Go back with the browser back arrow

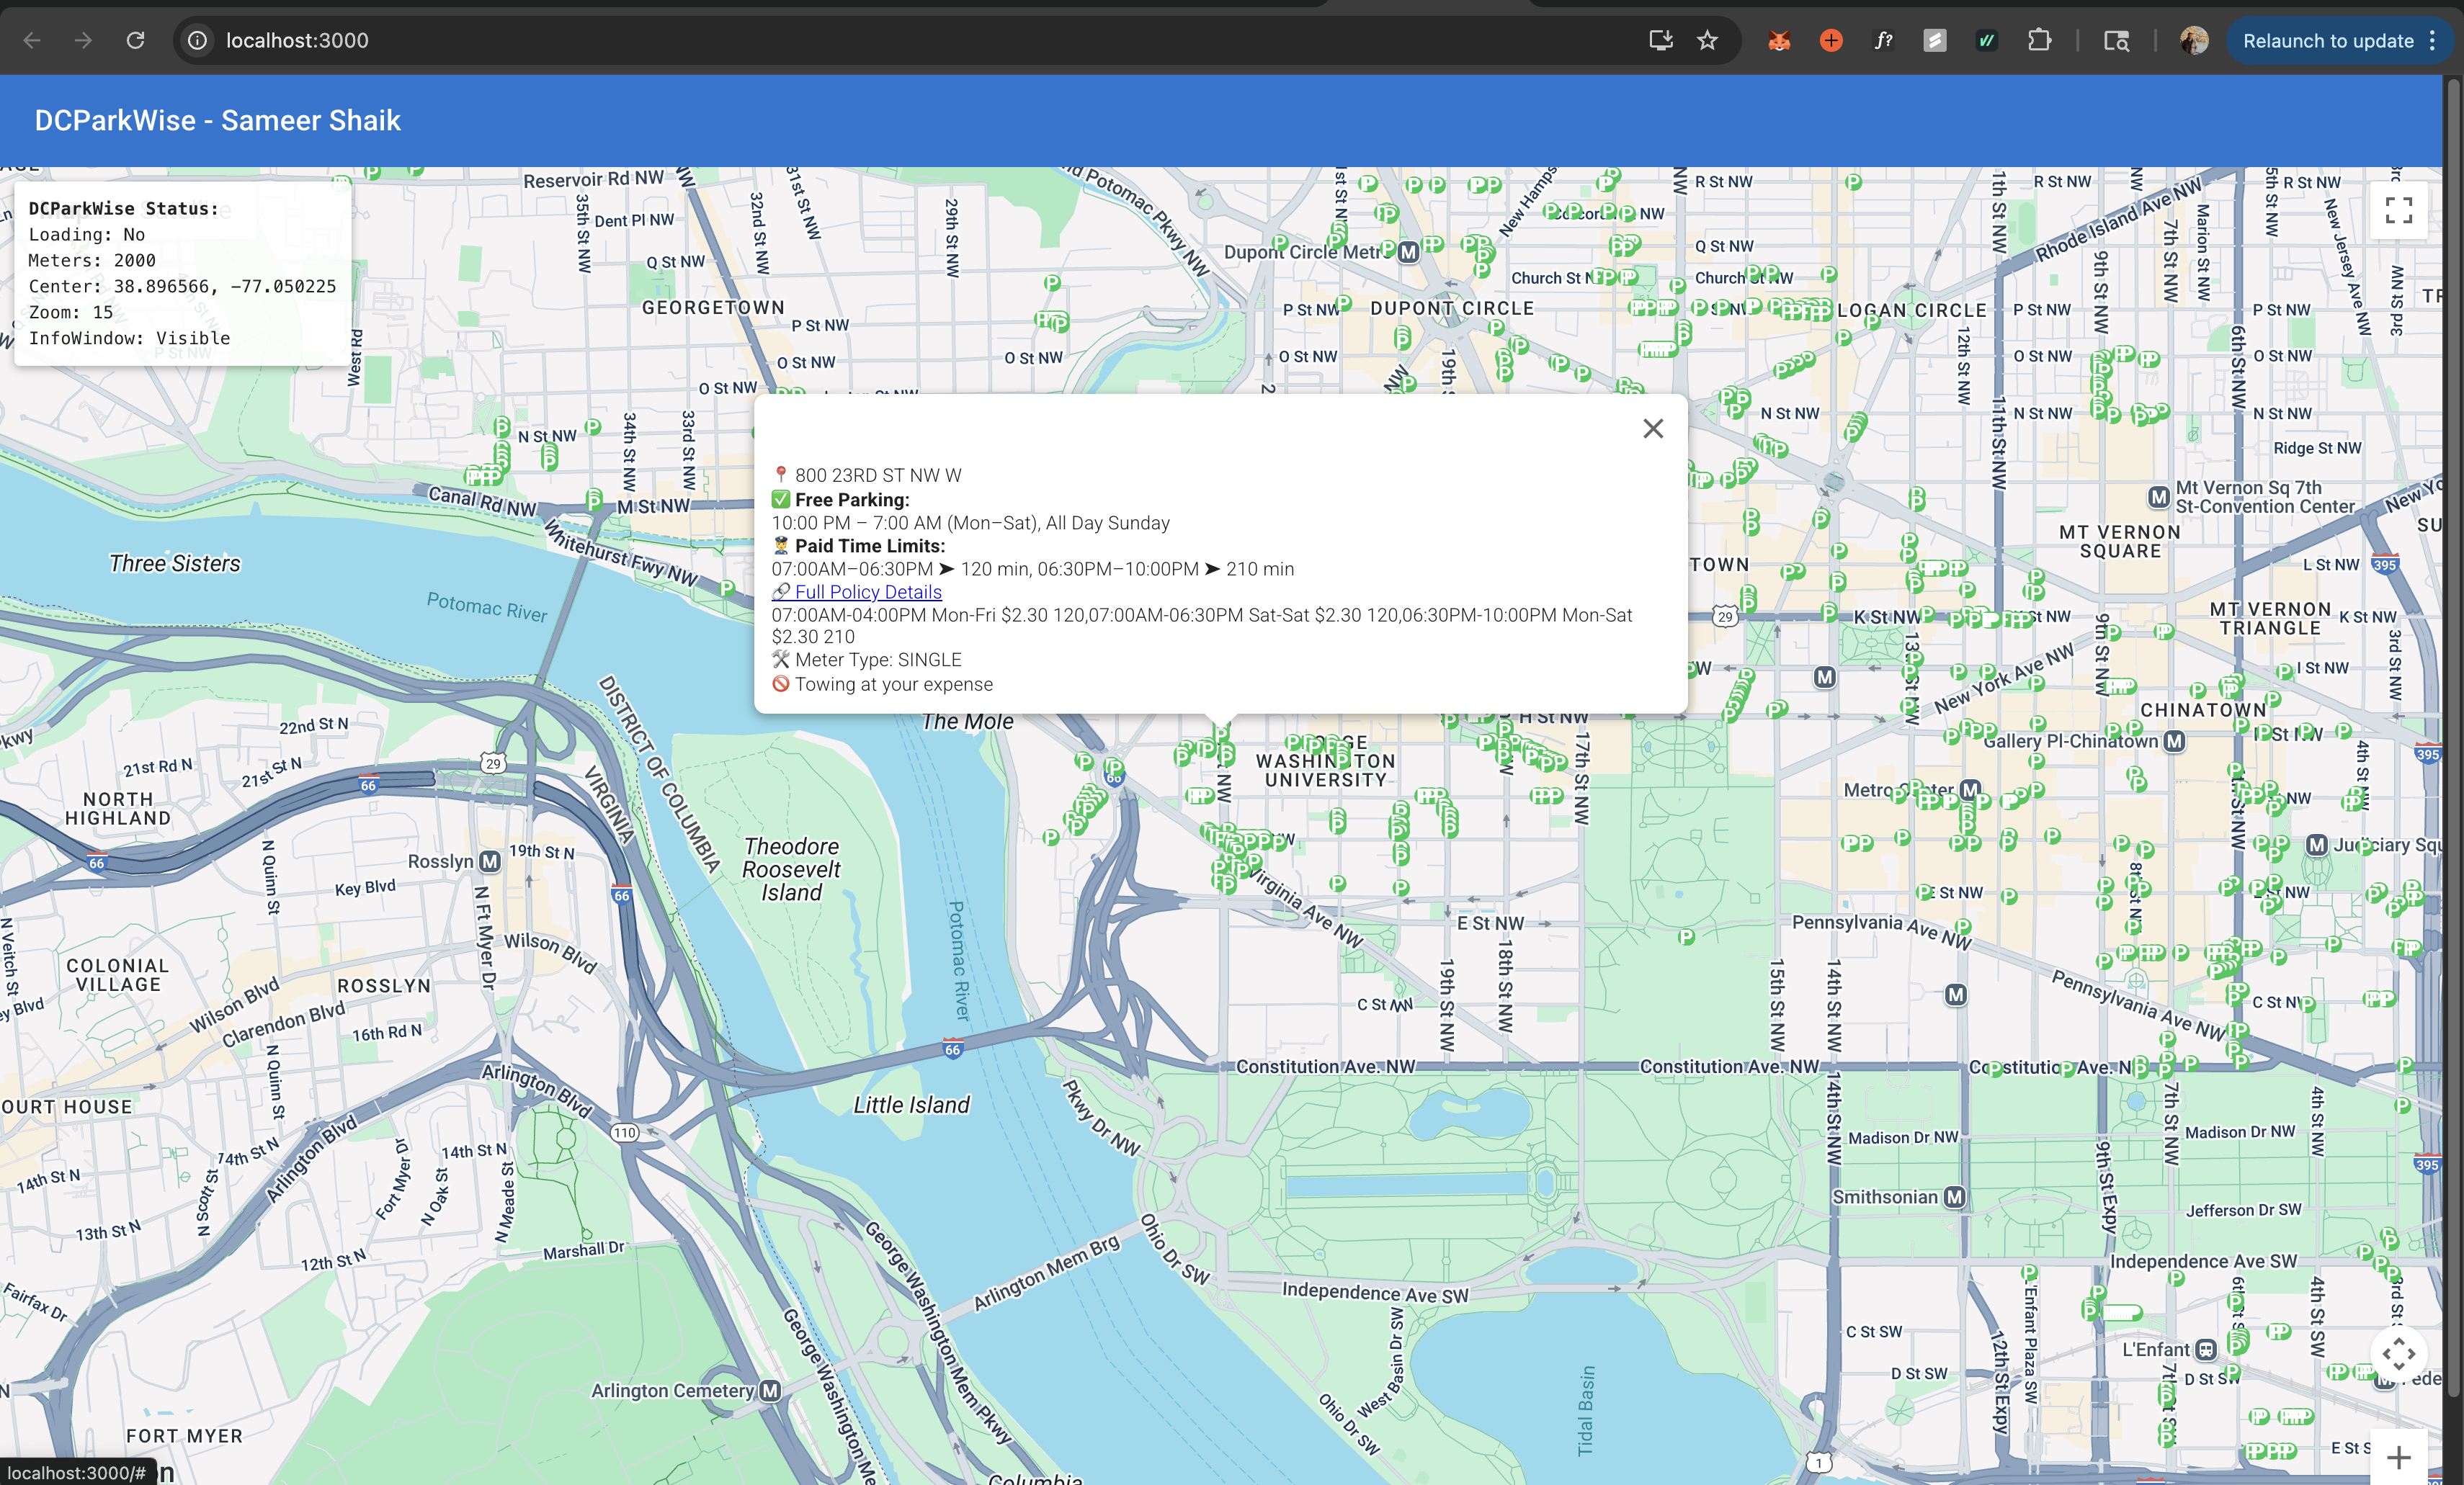pos(32,40)
